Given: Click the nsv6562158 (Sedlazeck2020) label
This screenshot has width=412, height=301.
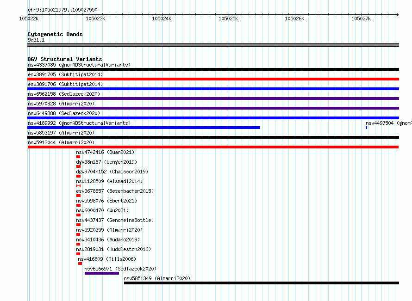Looking at the screenshot, I should point(64,94).
